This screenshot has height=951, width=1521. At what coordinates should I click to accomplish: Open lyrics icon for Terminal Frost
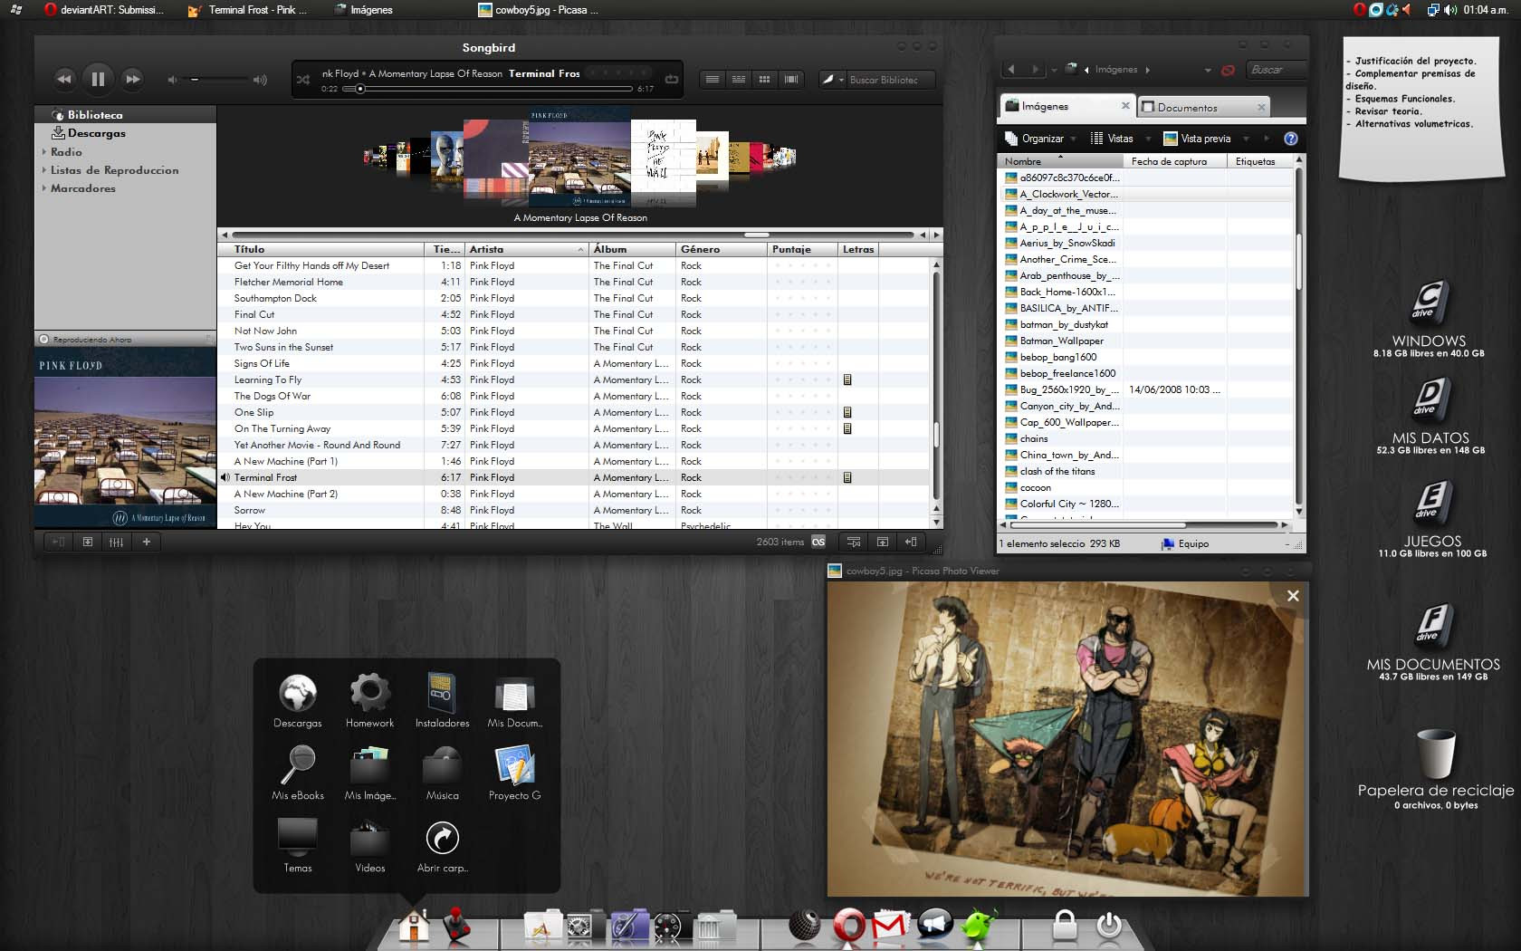point(847,477)
